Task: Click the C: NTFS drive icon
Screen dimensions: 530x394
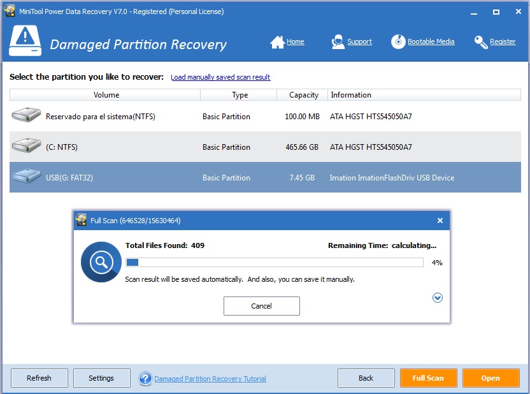Action: (26, 147)
